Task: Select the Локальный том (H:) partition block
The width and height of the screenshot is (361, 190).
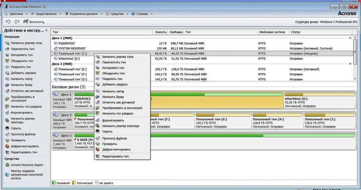Action: coord(277,121)
